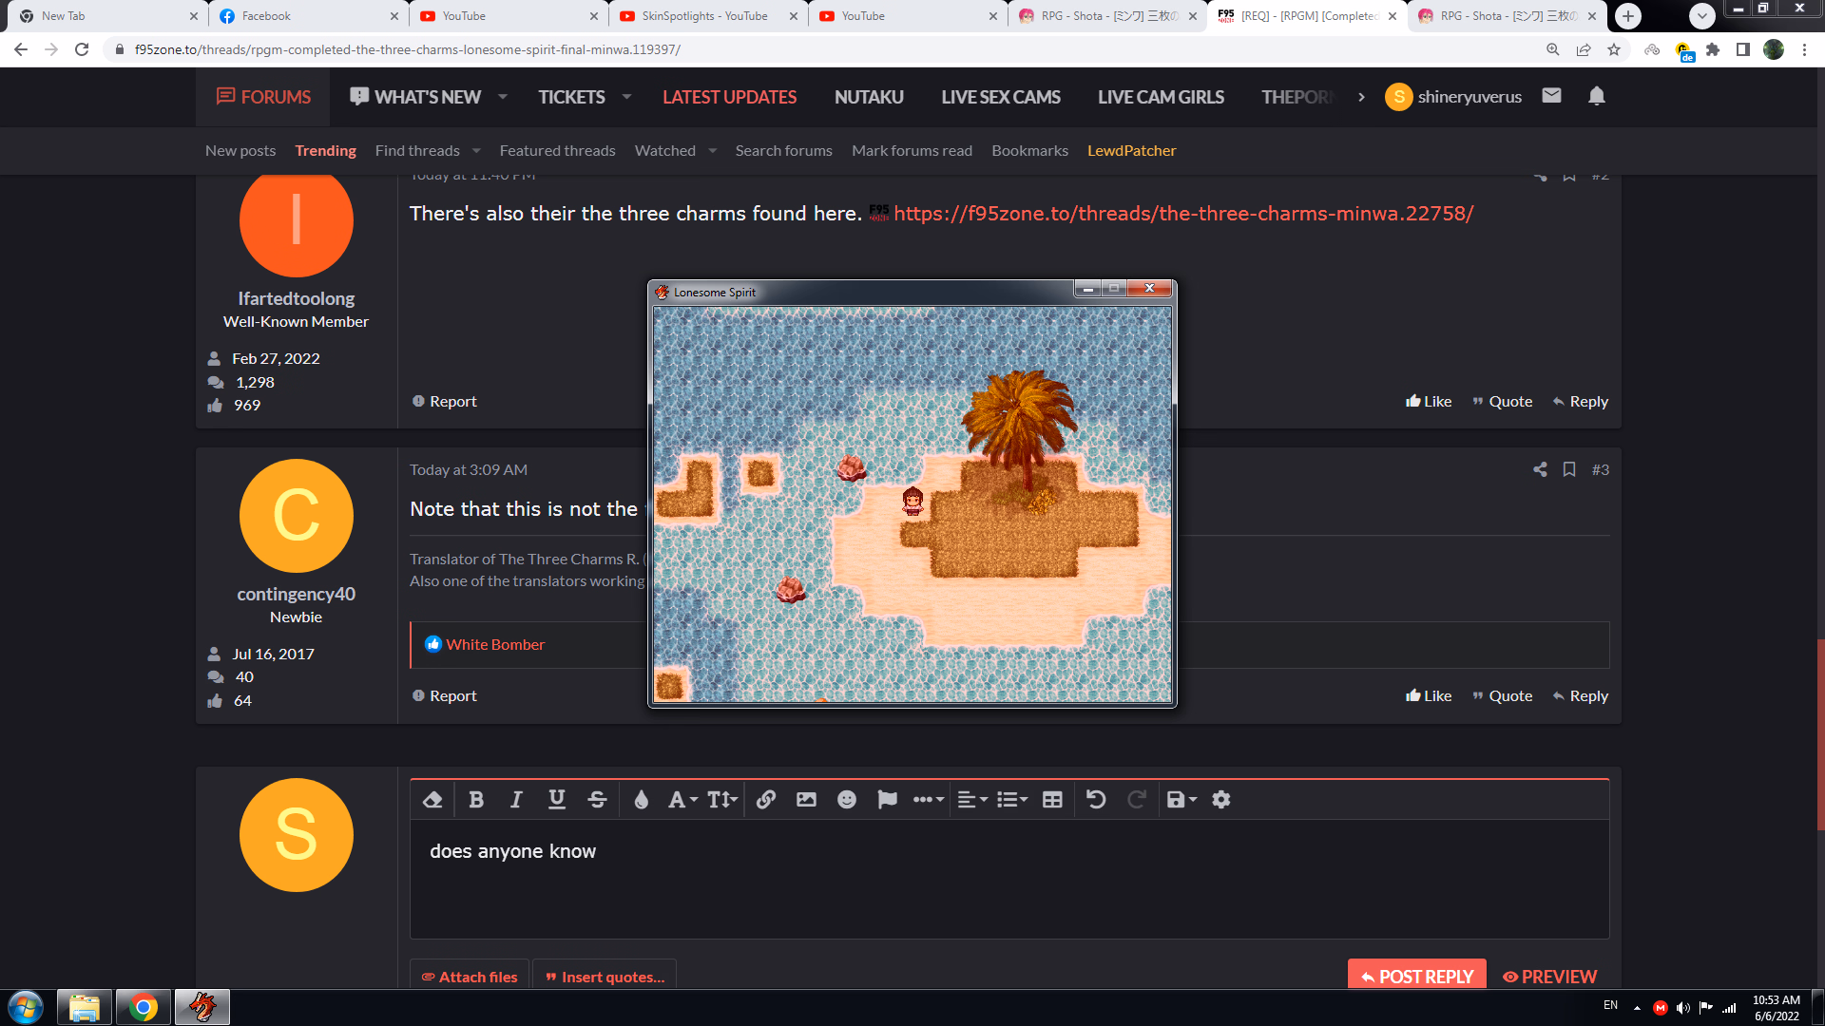This screenshot has width=1825, height=1026.
Task: Open LewdPatcher link
Action: tap(1131, 150)
